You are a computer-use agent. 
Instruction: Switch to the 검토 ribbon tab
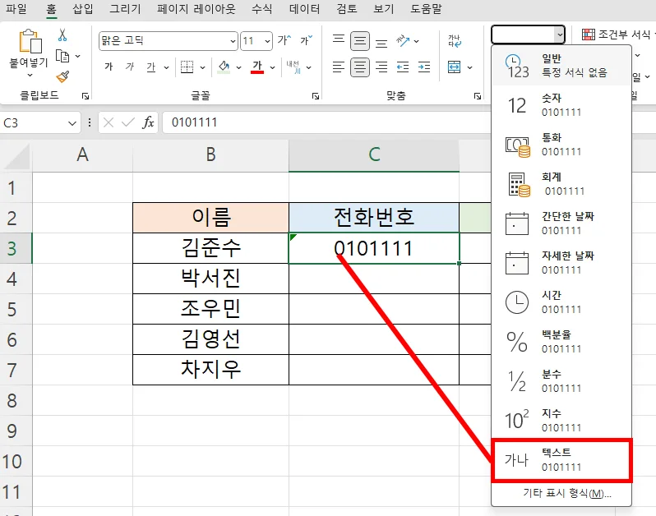(x=347, y=9)
